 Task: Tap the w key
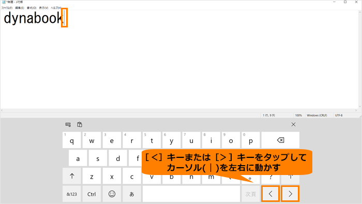click(92, 140)
